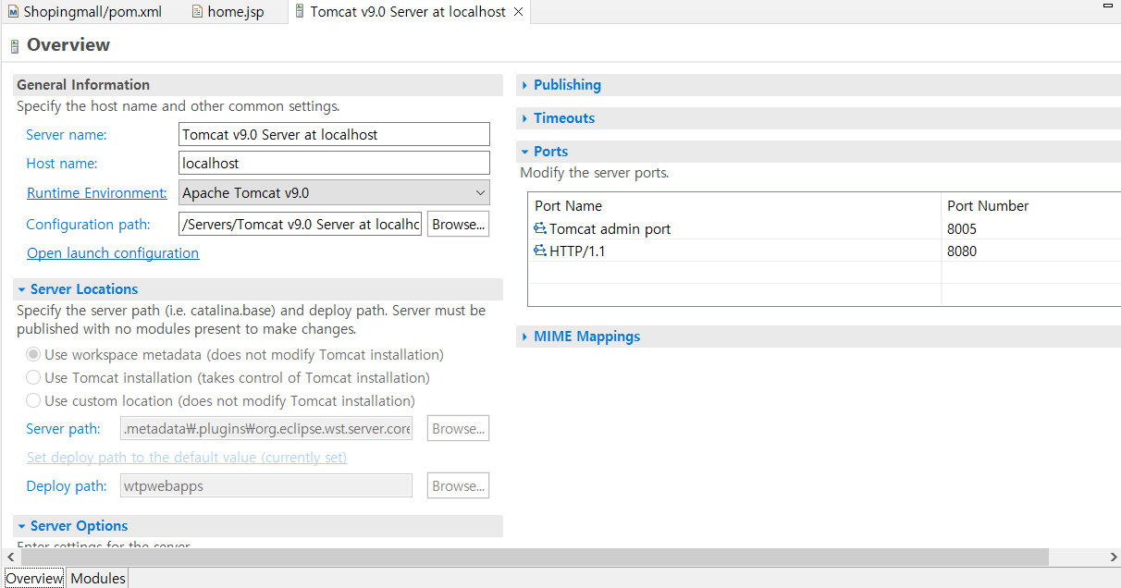This screenshot has width=1121, height=588.
Task: Click the Tomcat admin port icon
Action: (x=540, y=228)
